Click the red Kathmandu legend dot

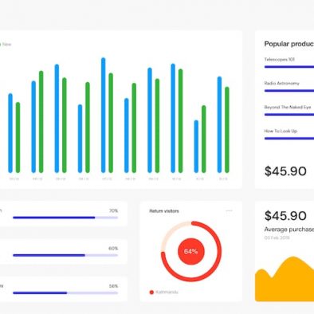pyautogui.click(x=151, y=292)
